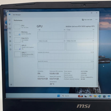Click the Task Manager taskbar icon

(109, 96)
